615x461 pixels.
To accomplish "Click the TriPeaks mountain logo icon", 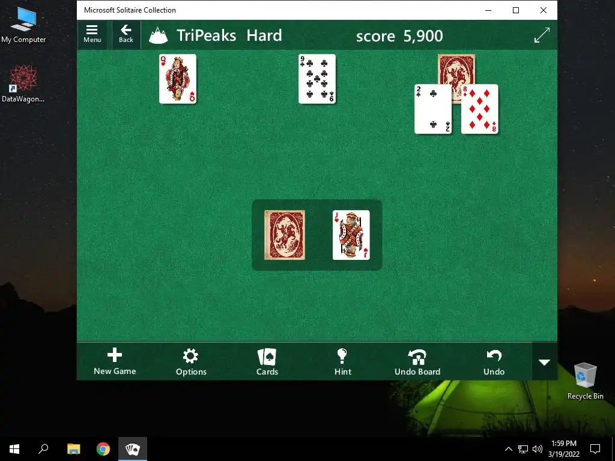I will [x=159, y=35].
